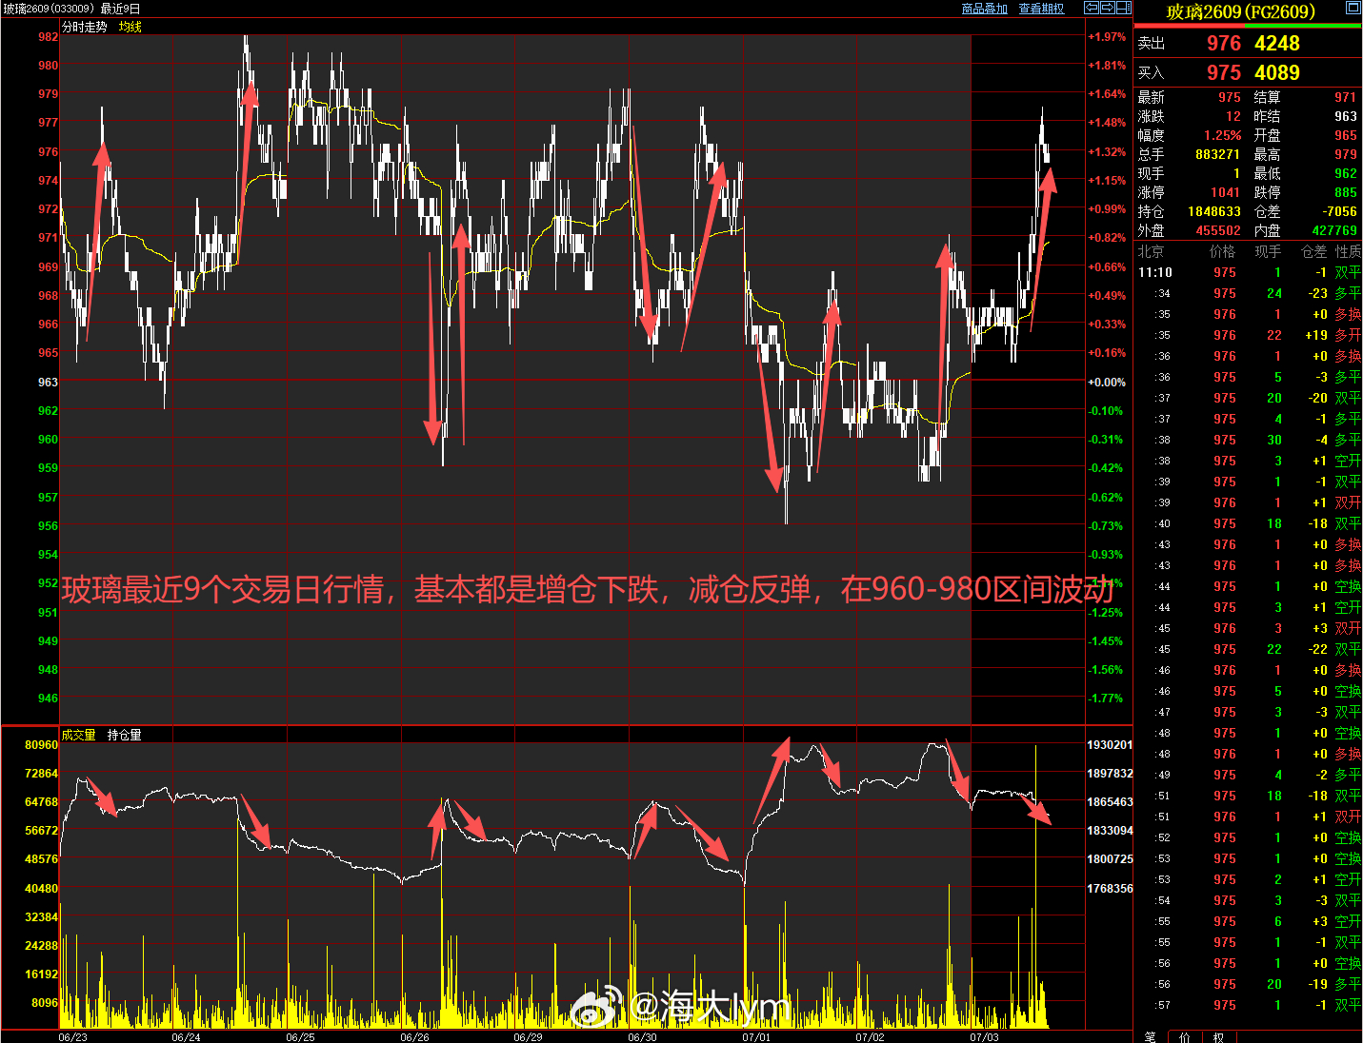Image resolution: width=1363 pixels, height=1043 pixels.
Task: Select the 笔 tab at panel bottom
Action: coord(1151,1037)
